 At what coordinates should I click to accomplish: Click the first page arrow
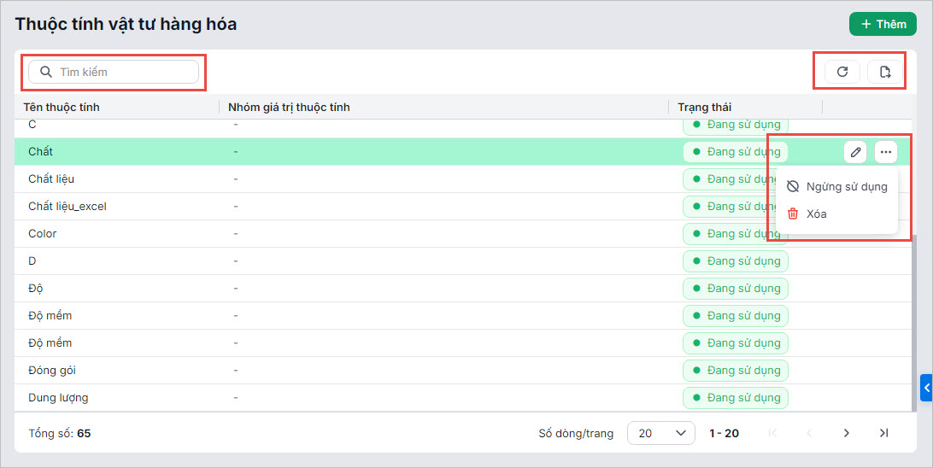click(x=773, y=433)
